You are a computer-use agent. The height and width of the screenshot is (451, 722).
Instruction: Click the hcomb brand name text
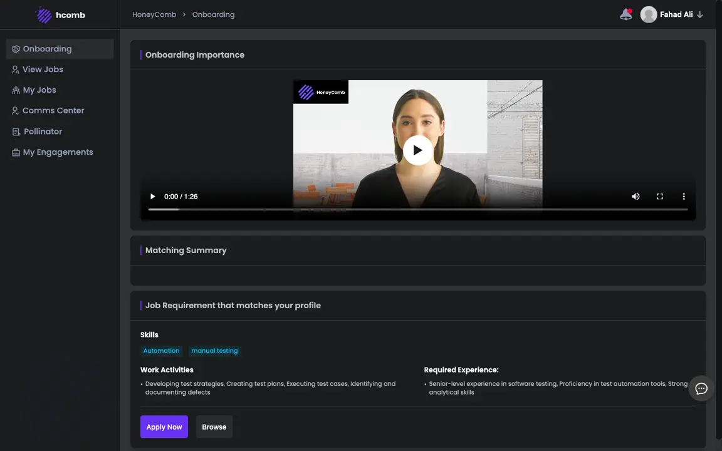(70, 15)
